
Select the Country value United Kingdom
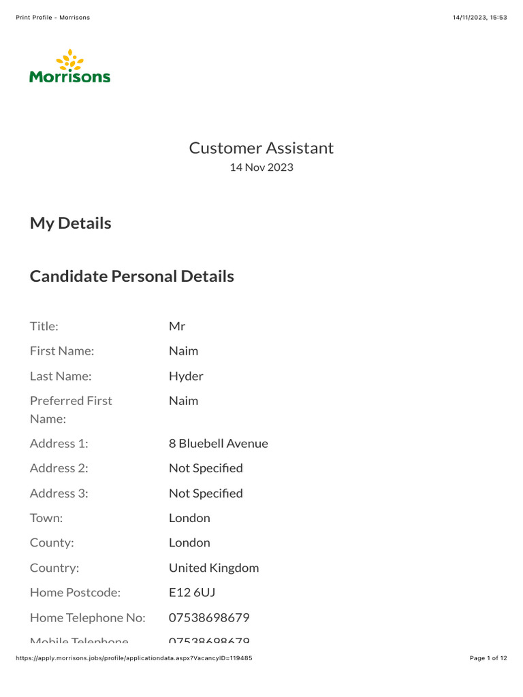[214, 568]
